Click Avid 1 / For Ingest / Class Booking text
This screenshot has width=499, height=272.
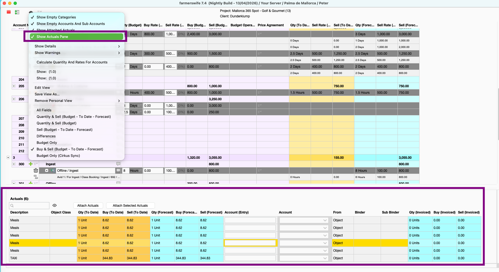click(88, 177)
